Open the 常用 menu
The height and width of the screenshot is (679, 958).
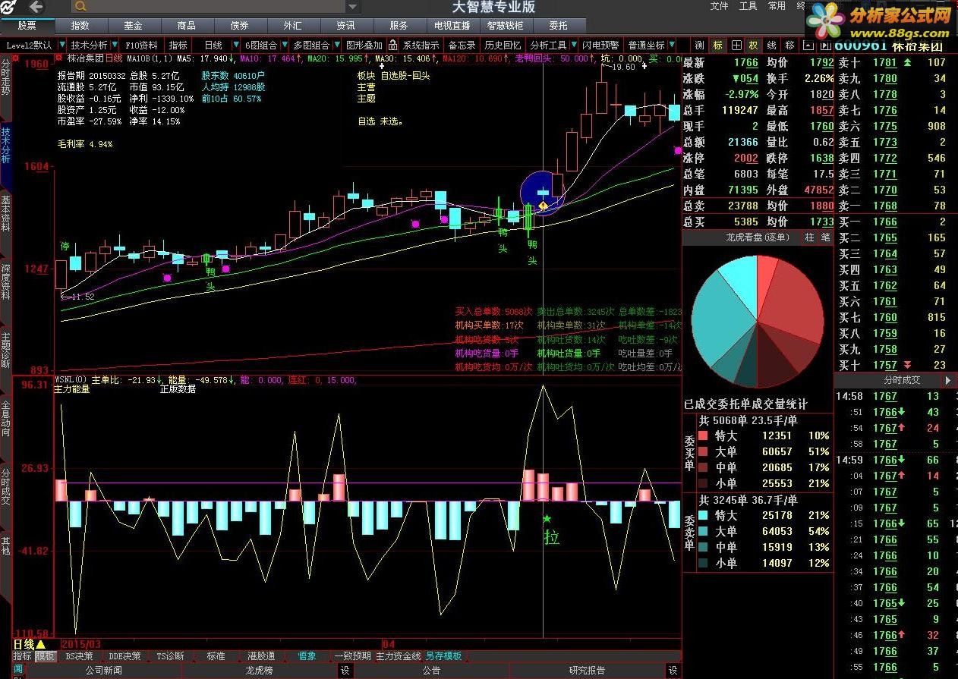[x=777, y=6]
